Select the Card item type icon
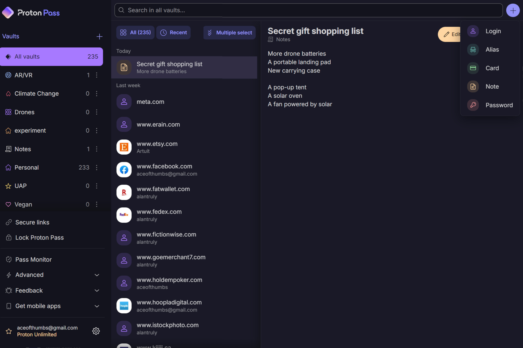This screenshot has height=348, width=523. click(x=473, y=68)
